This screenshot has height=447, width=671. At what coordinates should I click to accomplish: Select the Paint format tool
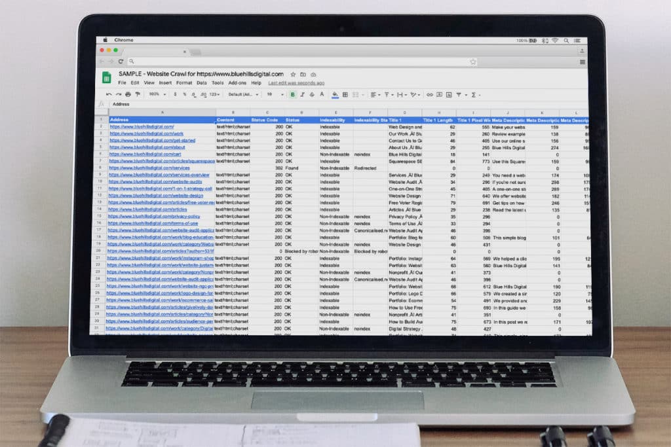click(x=138, y=94)
